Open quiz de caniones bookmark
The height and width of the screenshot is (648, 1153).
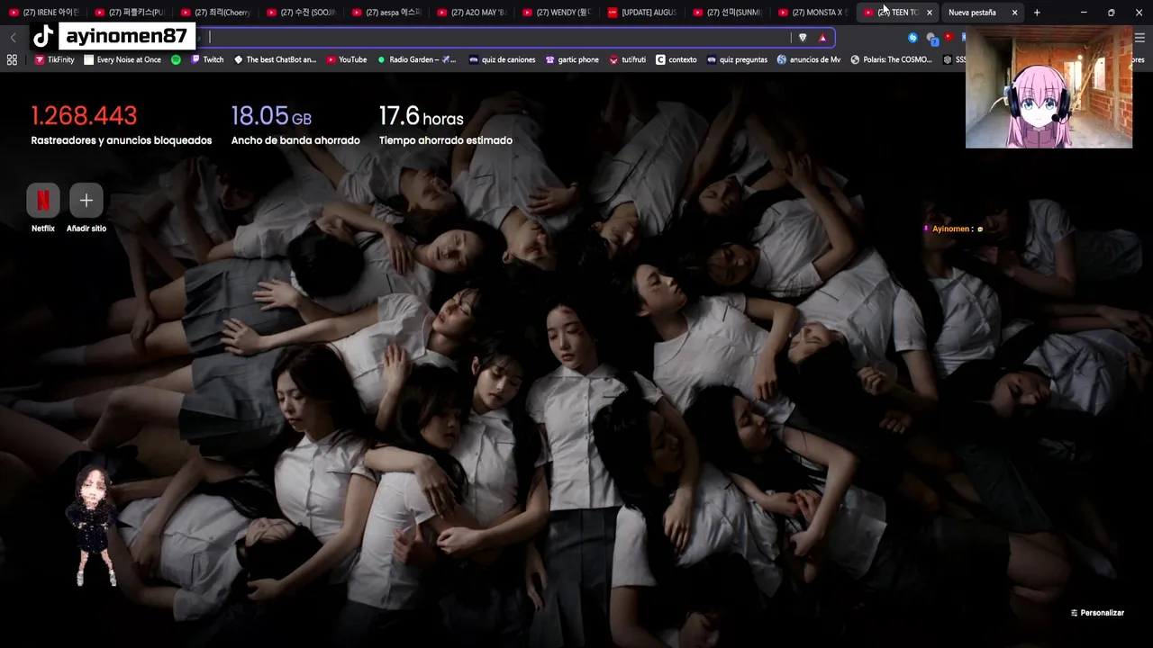tap(503, 59)
